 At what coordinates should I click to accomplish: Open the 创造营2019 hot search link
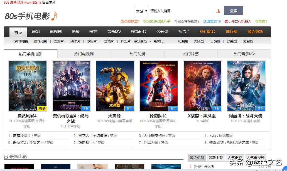click(x=212, y=21)
